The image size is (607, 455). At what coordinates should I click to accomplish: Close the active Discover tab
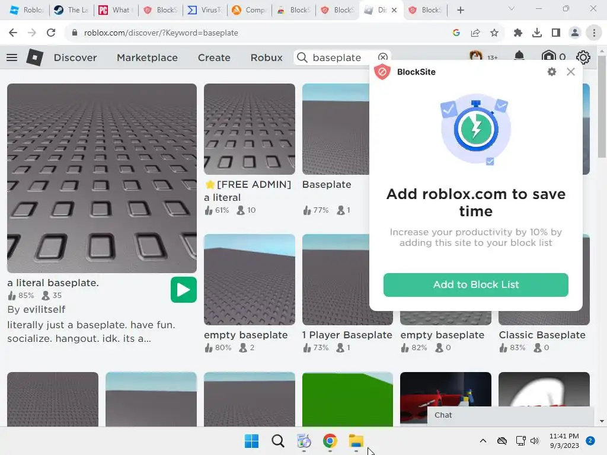[394, 10]
